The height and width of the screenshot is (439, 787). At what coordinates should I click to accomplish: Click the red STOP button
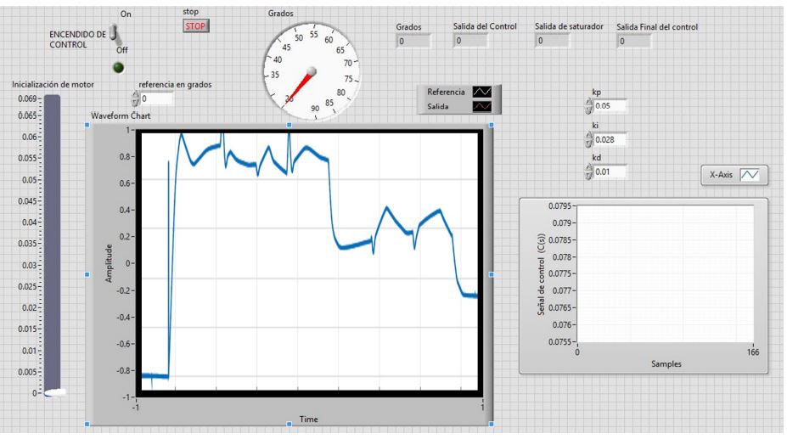[195, 26]
